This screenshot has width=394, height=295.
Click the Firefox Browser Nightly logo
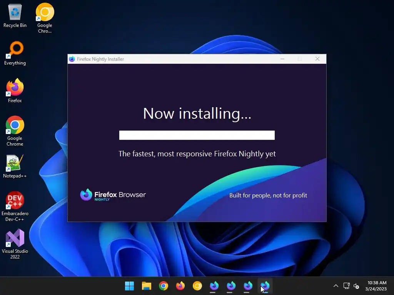click(x=113, y=195)
